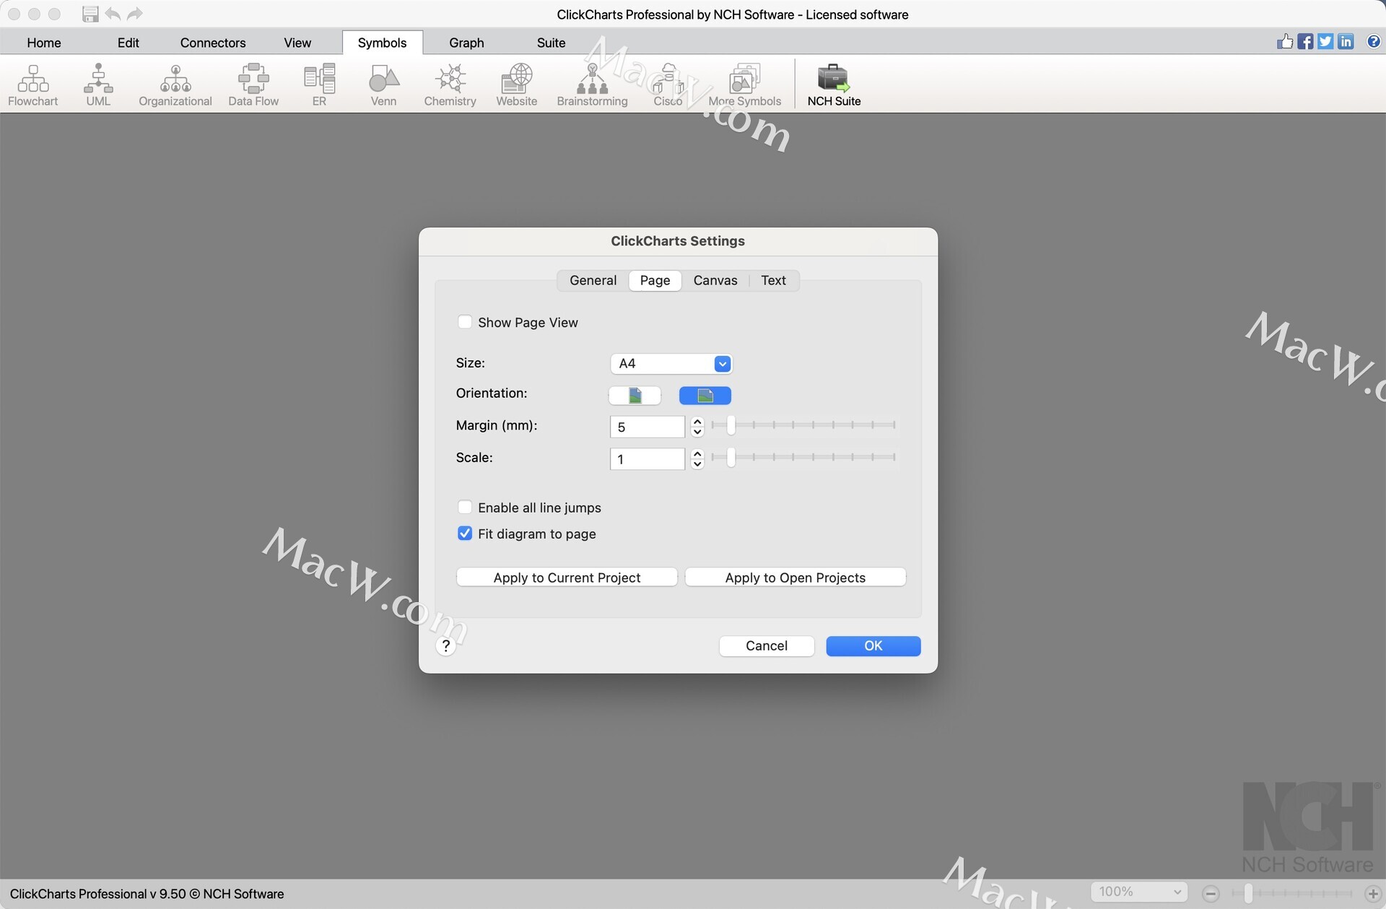Switch to the Page settings tab
The height and width of the screenshot is (909, 1386).
(x=655, y=280)
